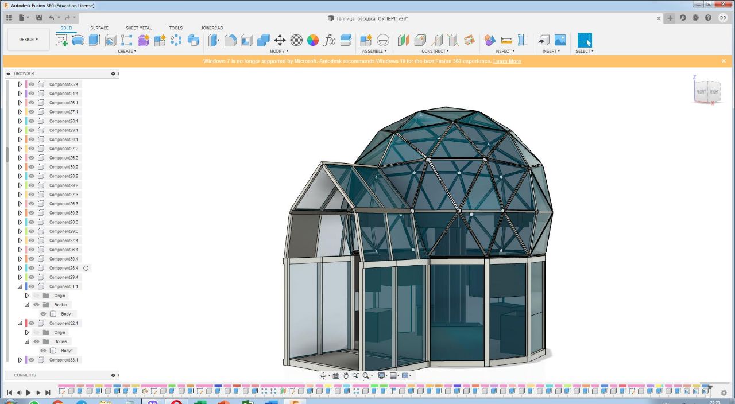
Task: Open the Job Status clock icon
Action: 695,18
